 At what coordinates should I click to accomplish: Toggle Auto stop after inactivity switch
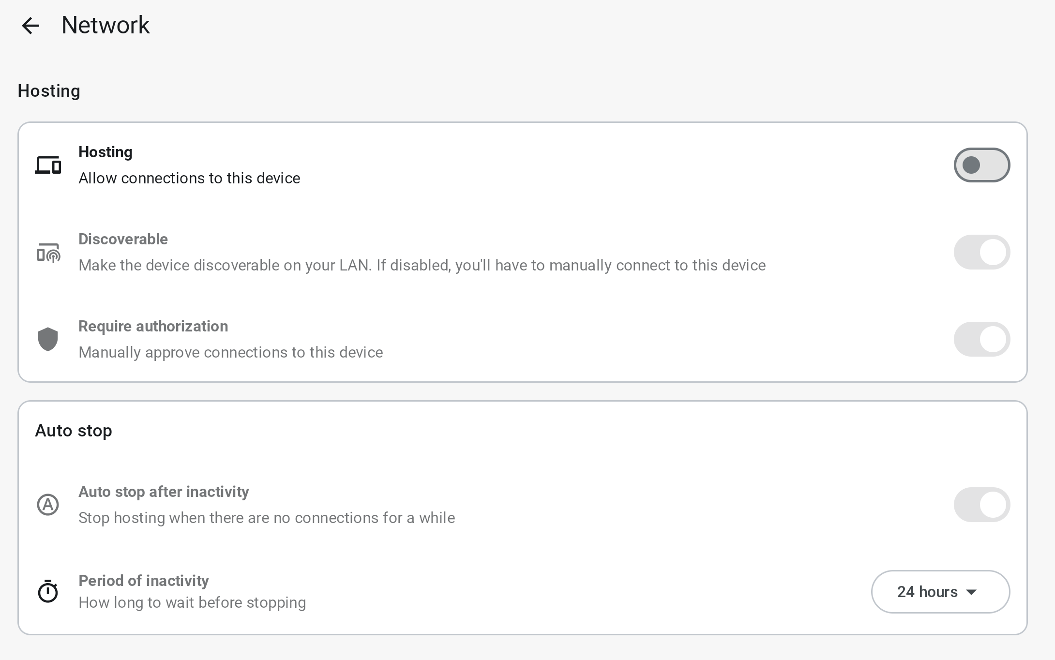click(x=981, y=505)
